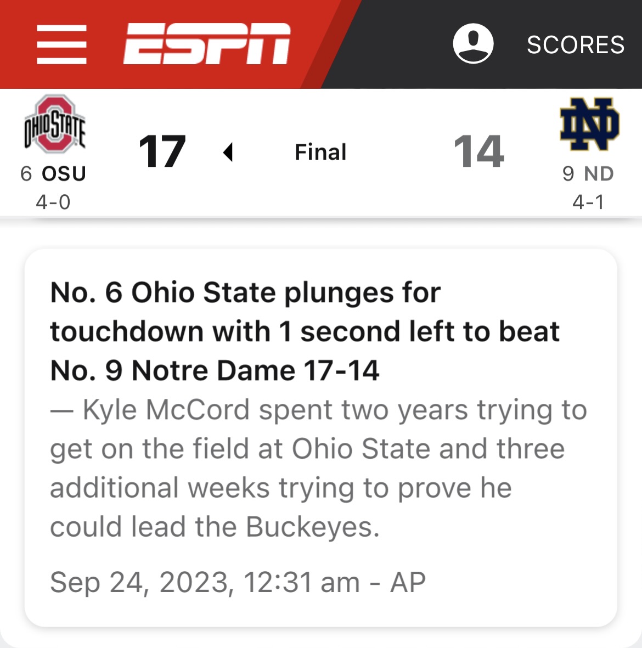The width and height of the screenshot is (642, 648).
Task: Open the hamburger menu
Action: pyautogui.click(x=61, y=44)
